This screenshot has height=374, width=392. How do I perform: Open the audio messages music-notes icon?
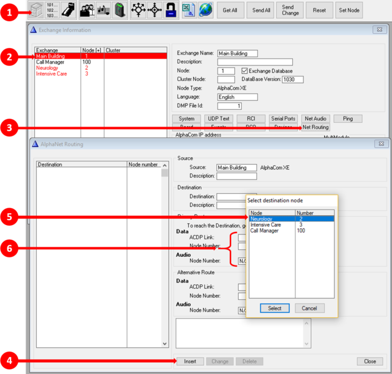[x=103, y=10]
